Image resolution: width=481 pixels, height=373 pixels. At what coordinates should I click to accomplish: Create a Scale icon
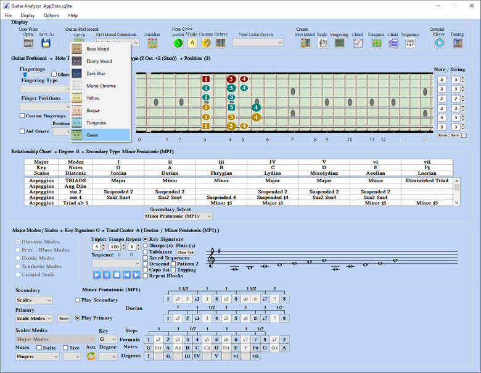pos(323,43)
